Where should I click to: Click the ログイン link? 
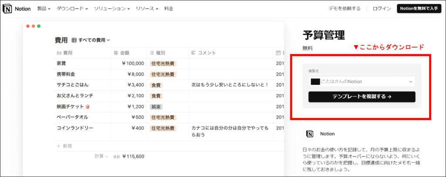point(382,9)
